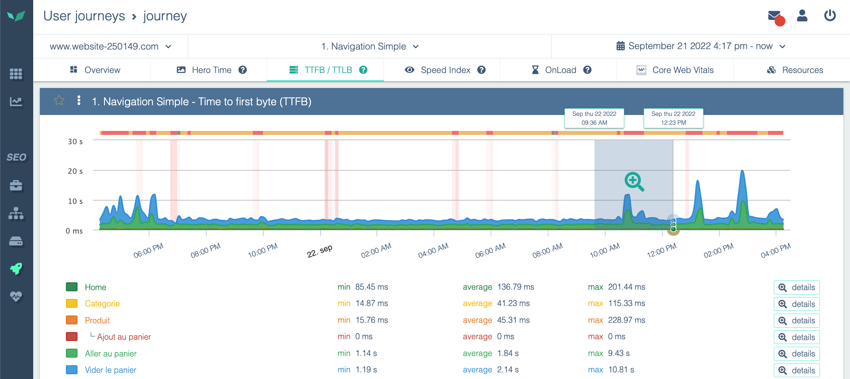Open the date range selector dropdown

point(700,46)
